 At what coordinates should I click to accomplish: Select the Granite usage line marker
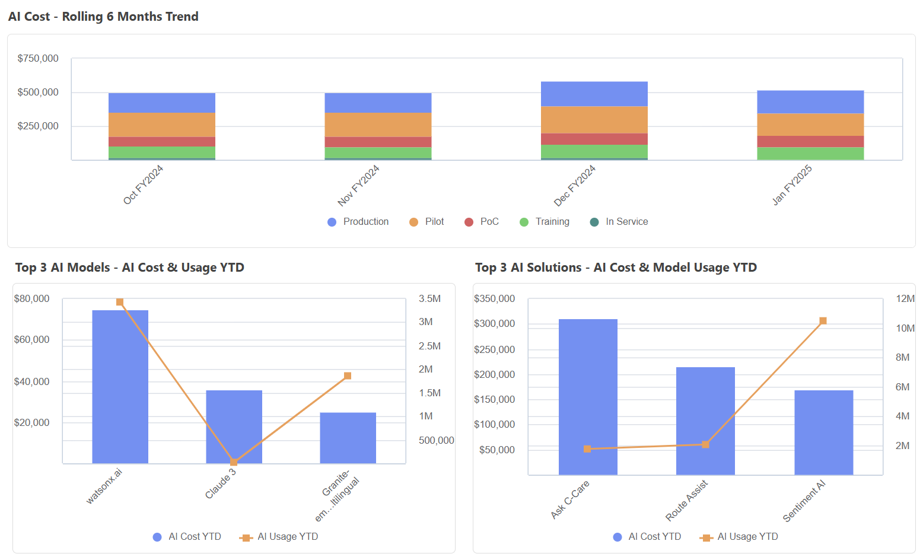tap(348, 376)
